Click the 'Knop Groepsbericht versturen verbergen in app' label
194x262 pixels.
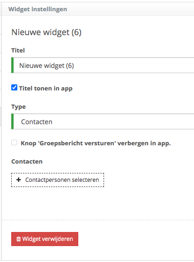(x=96, y=143)
